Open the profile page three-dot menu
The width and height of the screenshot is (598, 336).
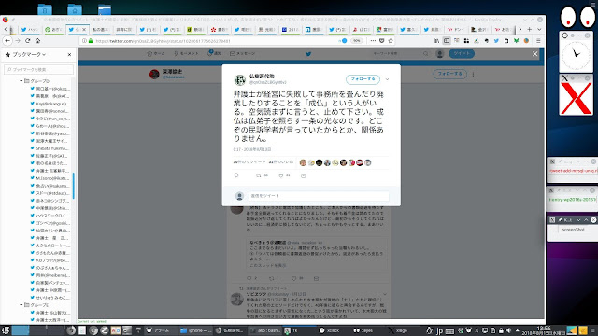click(x=473, y=75)
